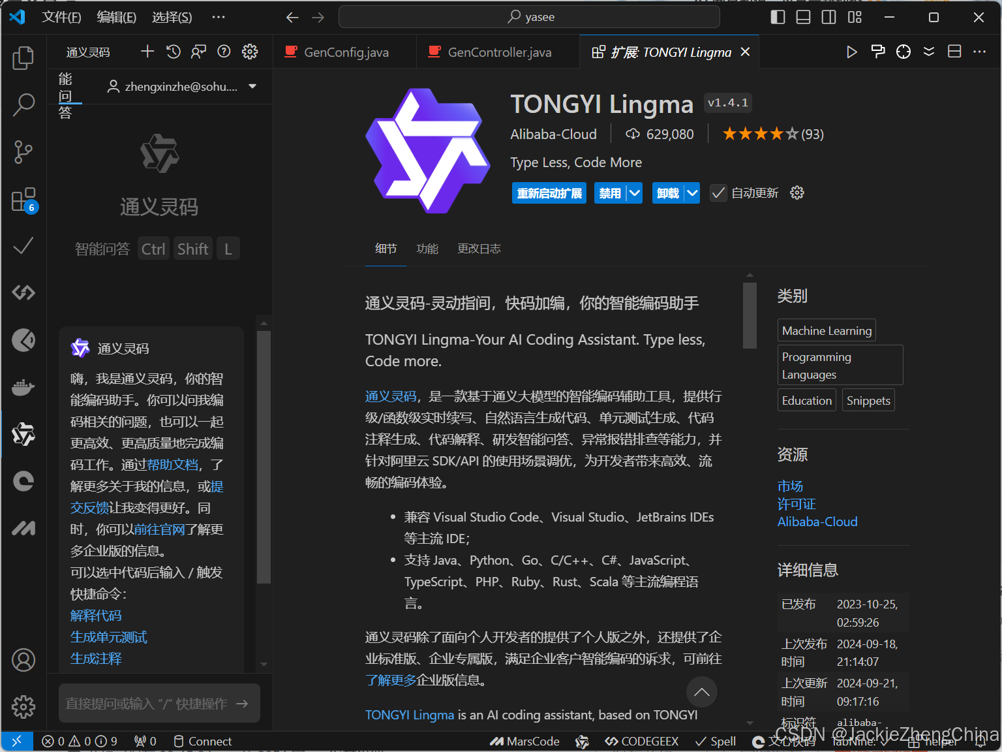Click the 卸载 button
This screenshot has width=1002, height=752.
(668, 193)
